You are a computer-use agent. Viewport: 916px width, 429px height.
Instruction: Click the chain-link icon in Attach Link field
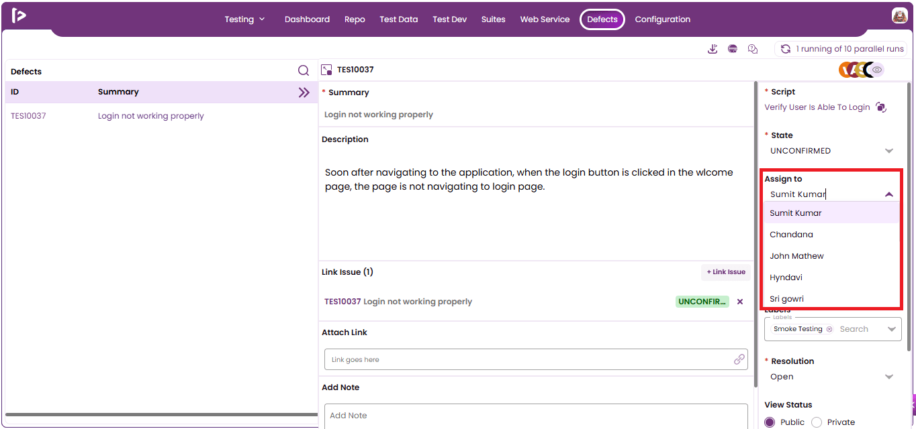tap(739, 359)
